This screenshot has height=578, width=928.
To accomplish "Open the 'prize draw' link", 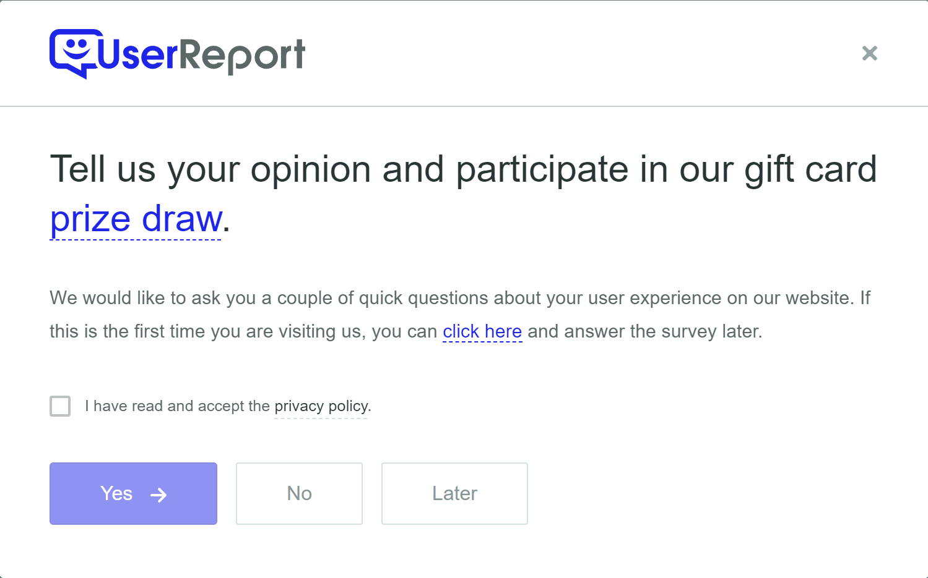I will click(x=135, y=219).
